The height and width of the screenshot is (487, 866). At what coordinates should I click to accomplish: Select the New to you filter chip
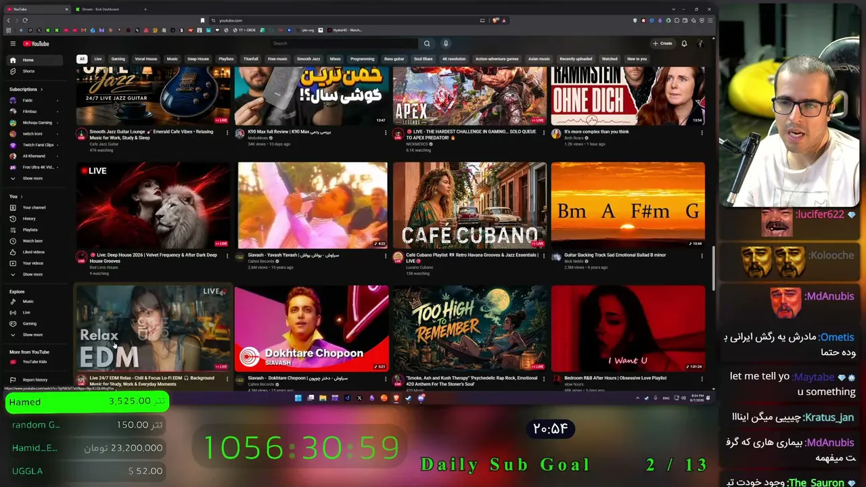click(637, 59)
